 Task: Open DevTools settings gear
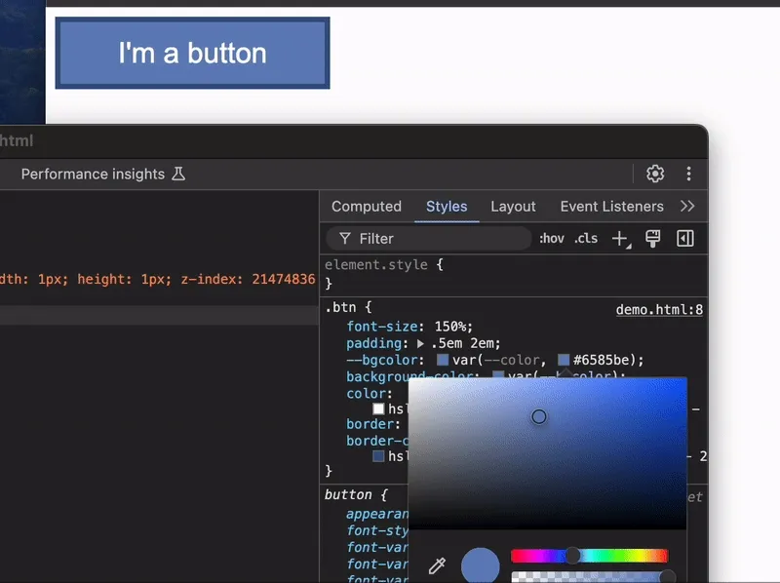point(655,174)
